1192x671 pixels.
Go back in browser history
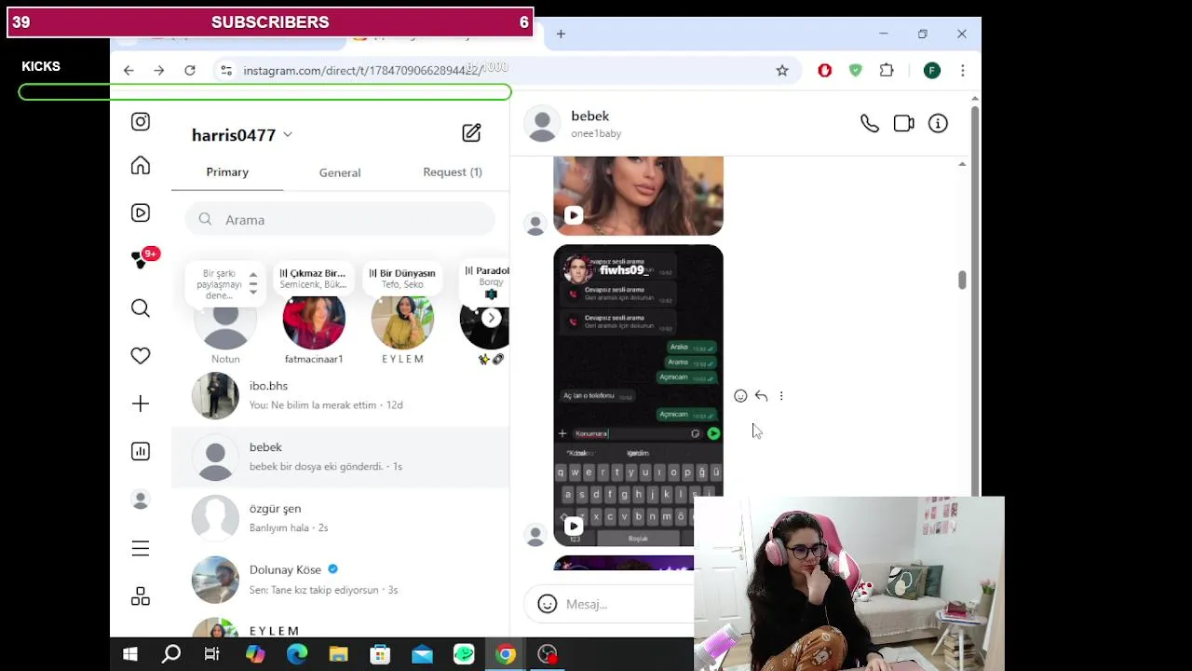point(129,71)
